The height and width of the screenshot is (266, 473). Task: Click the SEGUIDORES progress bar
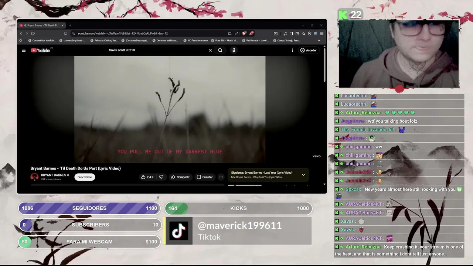coord(89,208)
